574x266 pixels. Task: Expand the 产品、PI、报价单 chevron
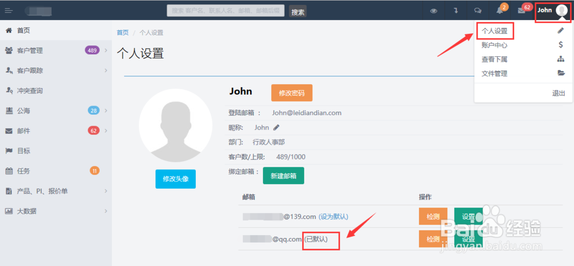(x=106, y=191)
